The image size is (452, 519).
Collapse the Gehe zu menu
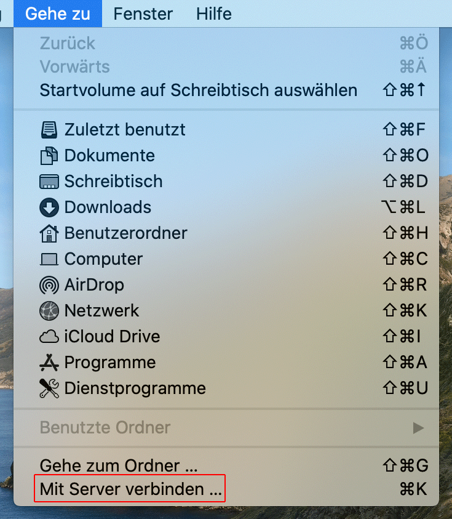point(58,14)
